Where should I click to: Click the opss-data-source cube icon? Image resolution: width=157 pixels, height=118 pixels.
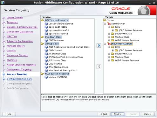click(46, 34)
